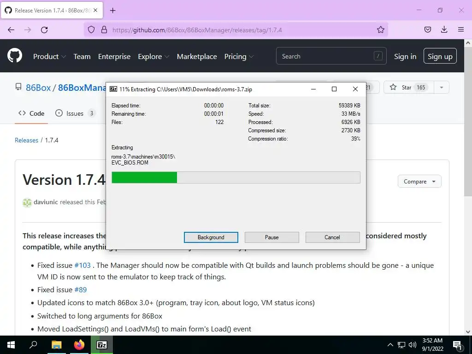Screen dimensions: 472x354
Task: Open daviunic profile link
Action: point(46,202)
